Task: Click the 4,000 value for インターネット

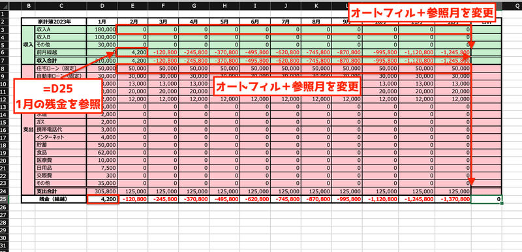Action: tap(102, 137)
